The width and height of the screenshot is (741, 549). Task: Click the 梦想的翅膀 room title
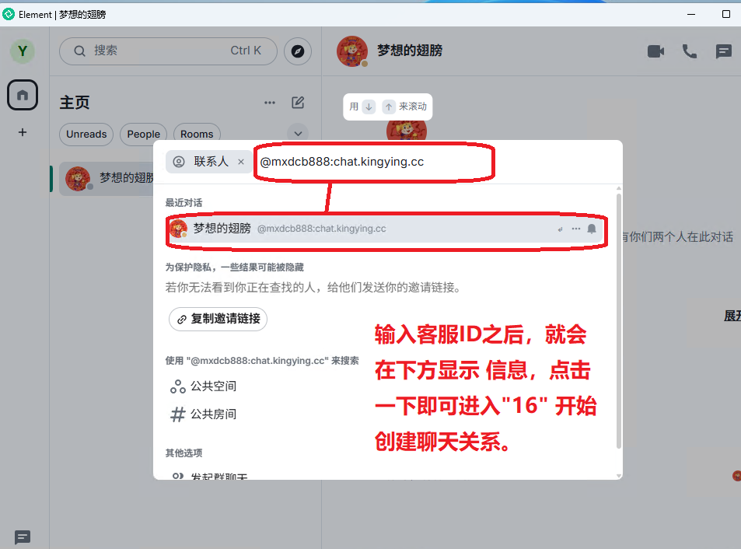click(410, 51)
